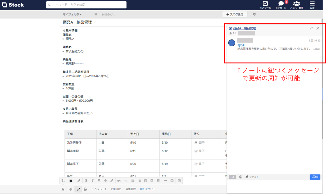The height and width of the screenshot is (194, 327).
Task: Click URLをコピー link
Action: (x=147, y=189)
